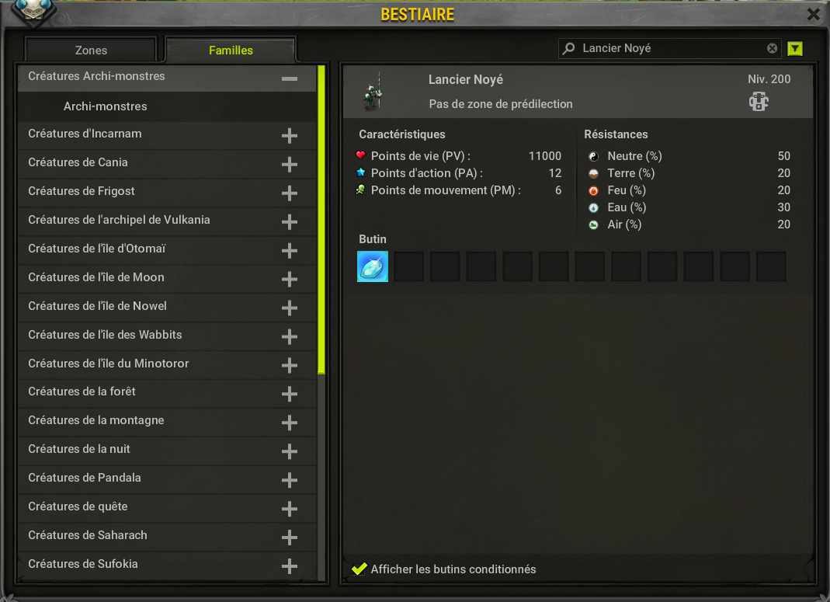Screen dimensions: 830x602
Task: Select the blue loot item in Butin
Action: 373,266
